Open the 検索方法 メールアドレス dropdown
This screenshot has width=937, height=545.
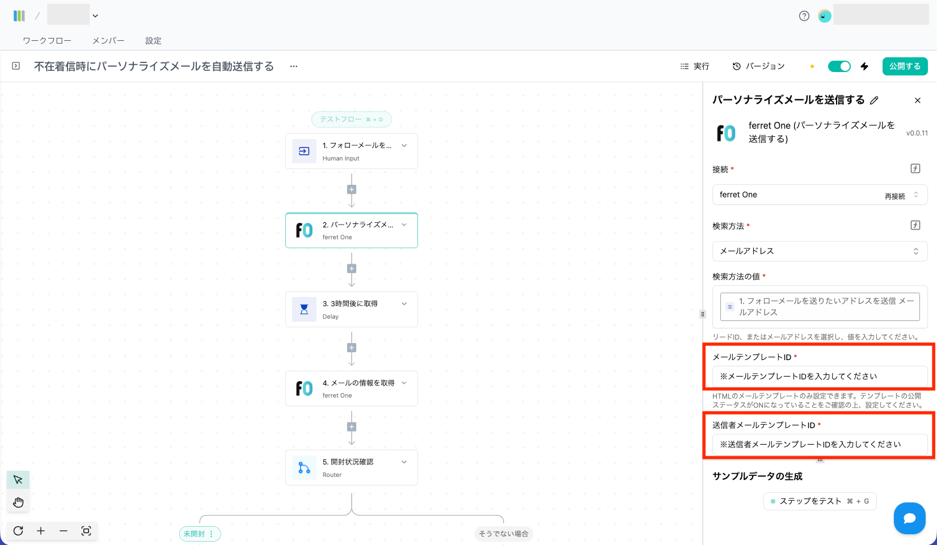820,251
